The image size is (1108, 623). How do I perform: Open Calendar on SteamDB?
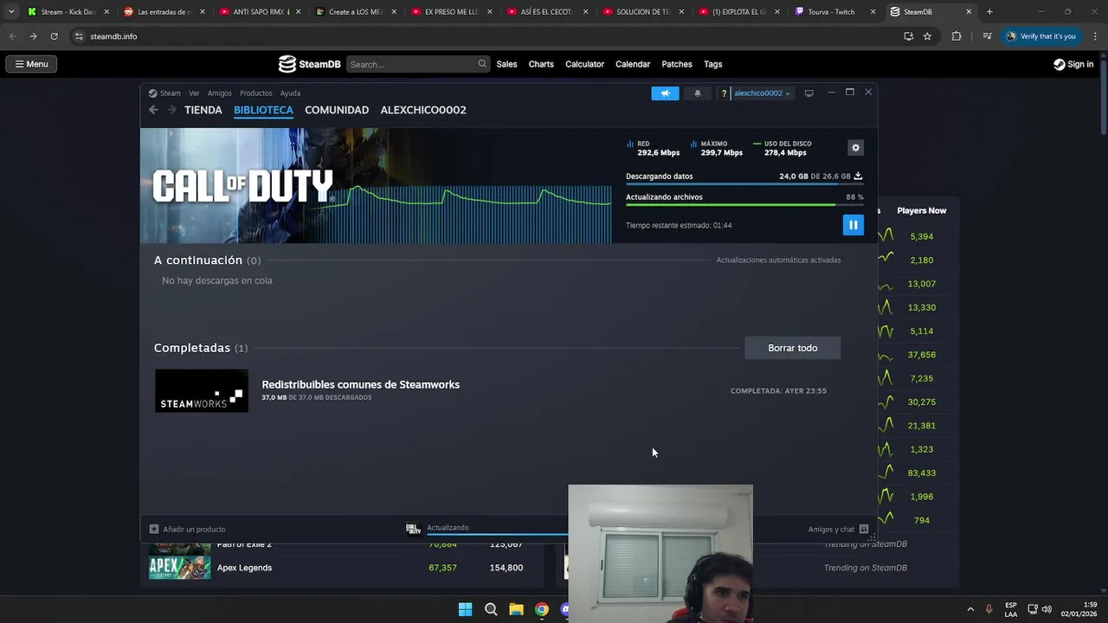tap(633, 64)
